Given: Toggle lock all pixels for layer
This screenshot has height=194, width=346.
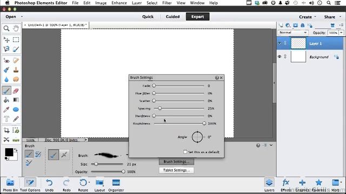Looking at the screenshot, I should click(x=303, y=25).
